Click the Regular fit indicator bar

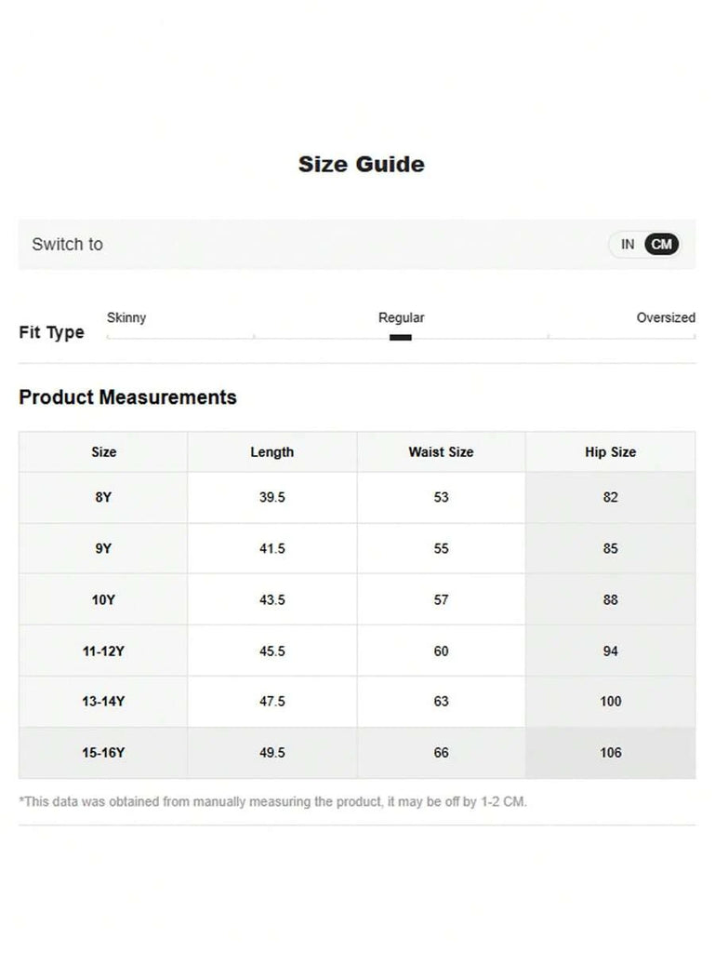coord(401,337)
